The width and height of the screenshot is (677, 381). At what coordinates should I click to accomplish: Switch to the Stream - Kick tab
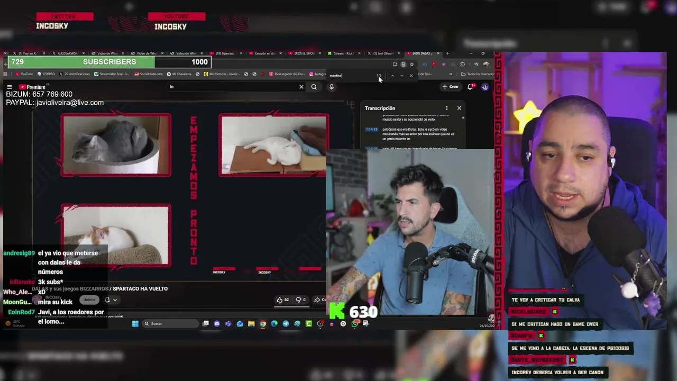343,53
